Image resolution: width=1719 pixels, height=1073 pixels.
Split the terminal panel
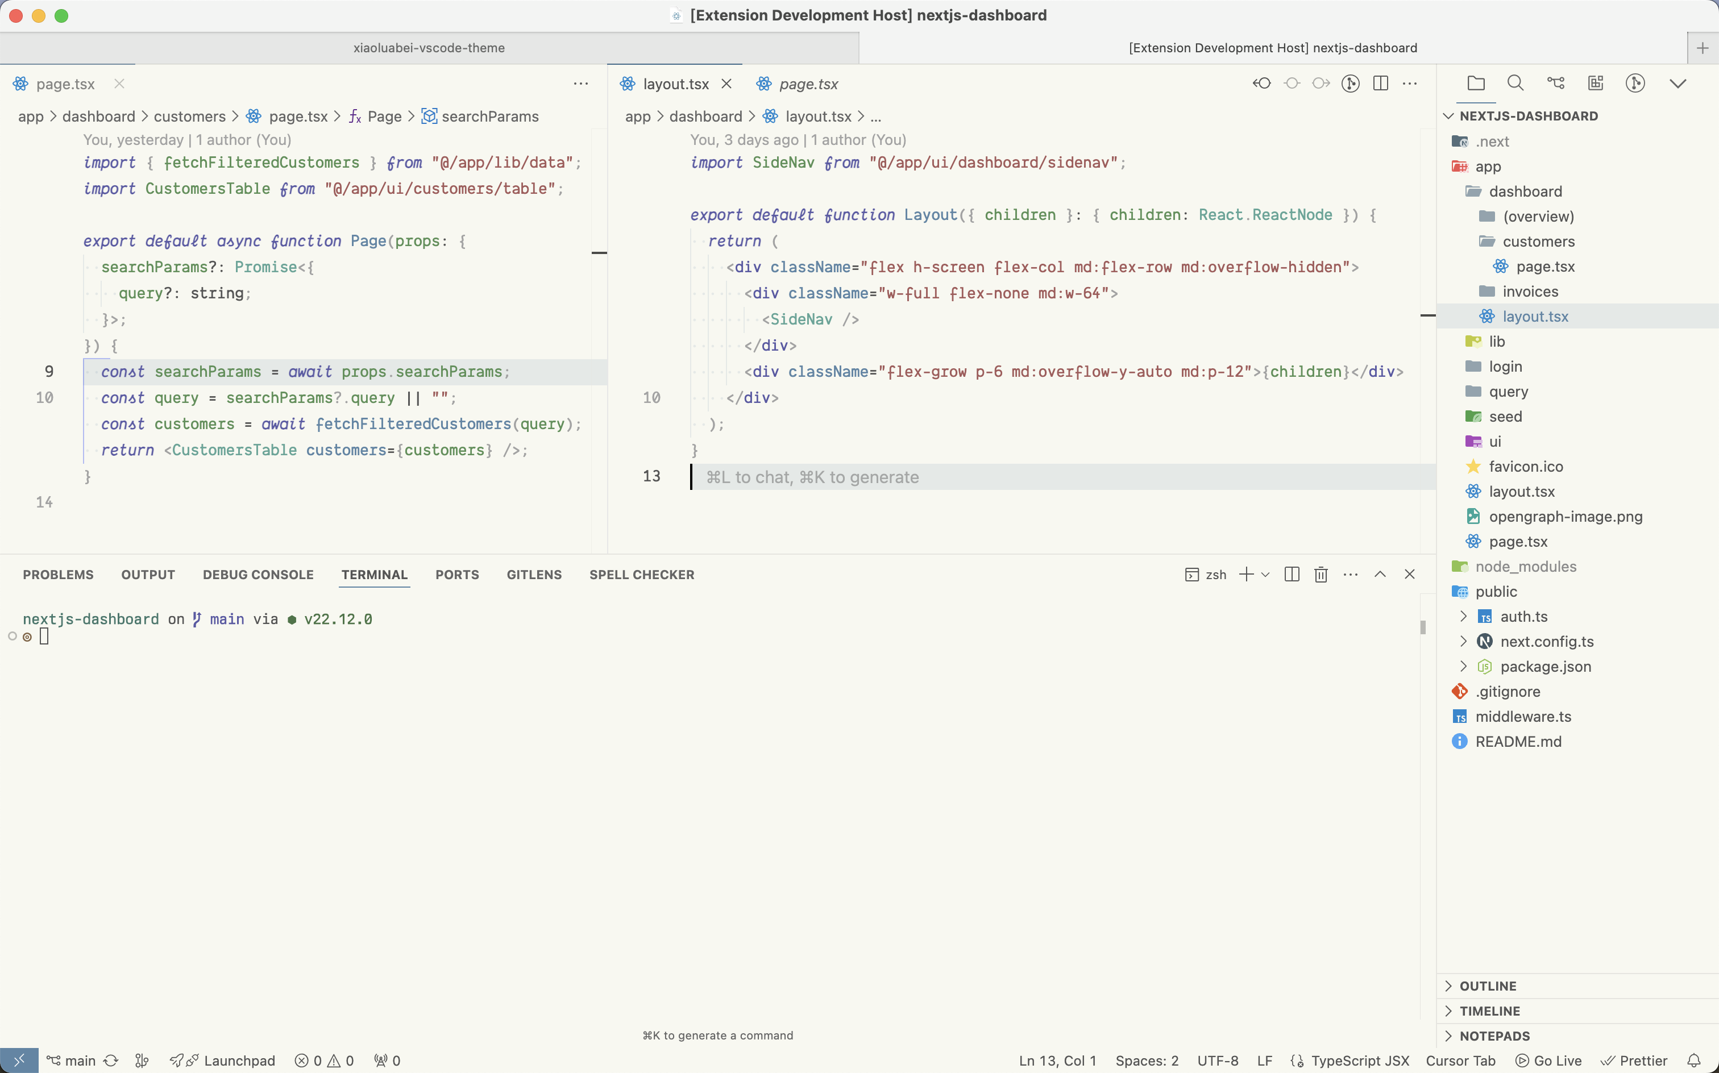(x=1292, y=574)
